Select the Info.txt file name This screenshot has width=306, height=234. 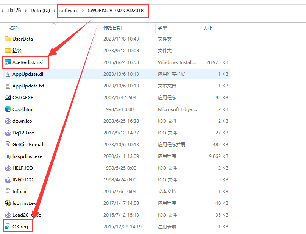tap(20, 192)
